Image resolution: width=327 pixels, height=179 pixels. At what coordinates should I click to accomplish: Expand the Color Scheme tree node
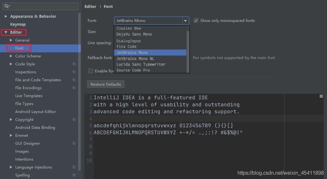point(11,56)
